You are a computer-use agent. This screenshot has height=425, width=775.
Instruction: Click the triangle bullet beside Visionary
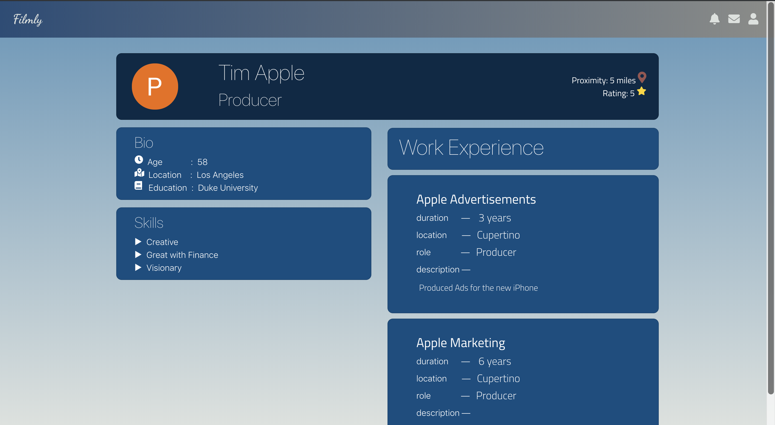[x=138, y=267]
